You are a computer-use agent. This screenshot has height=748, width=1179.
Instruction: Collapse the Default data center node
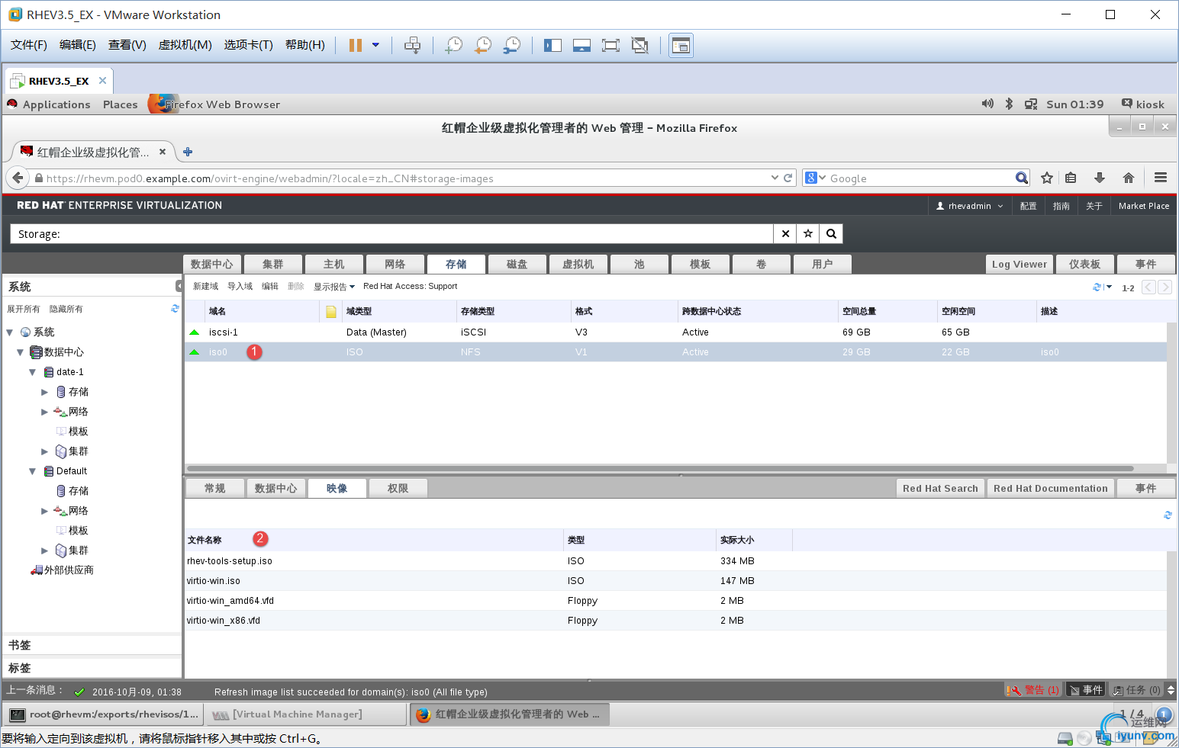(32, 471)
